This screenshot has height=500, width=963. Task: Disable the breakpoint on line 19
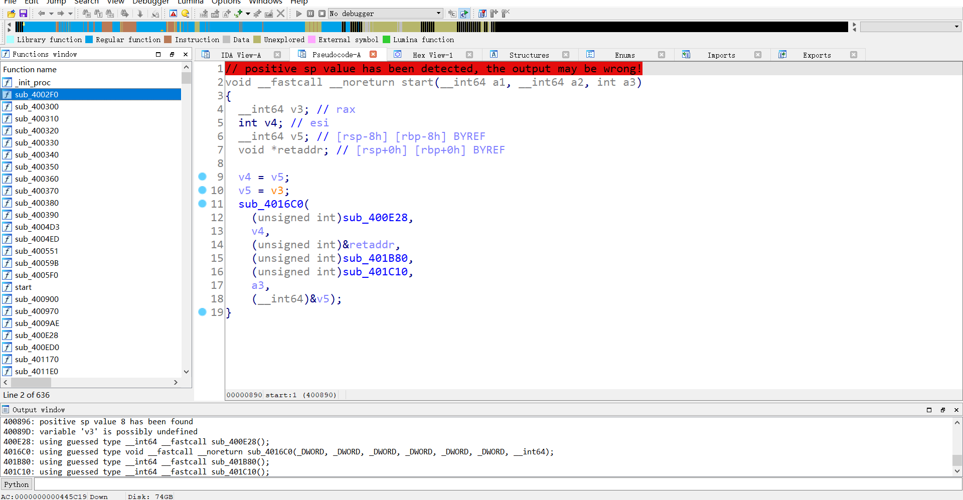coord(203,312)
